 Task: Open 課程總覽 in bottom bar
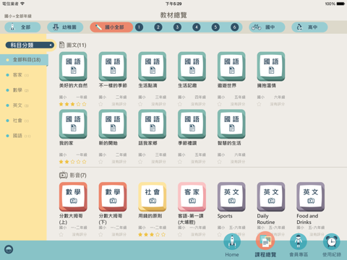tap(265, 245)
